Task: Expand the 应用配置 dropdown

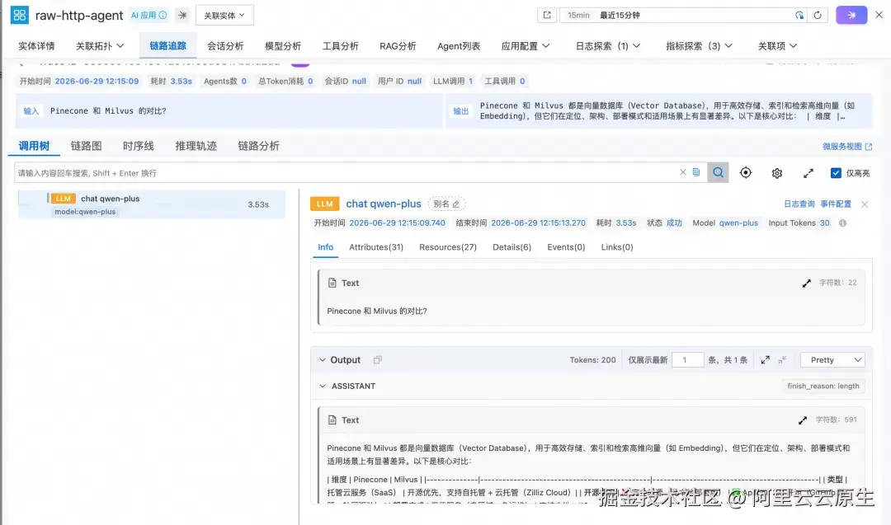Action: click(526, 46)
